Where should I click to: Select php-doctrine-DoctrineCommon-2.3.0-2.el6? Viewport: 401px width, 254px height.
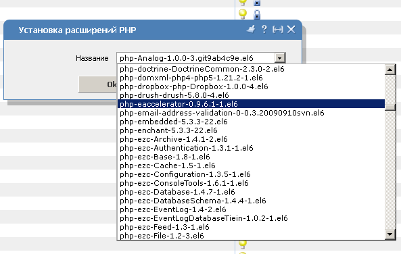click(x=251, y=69)
